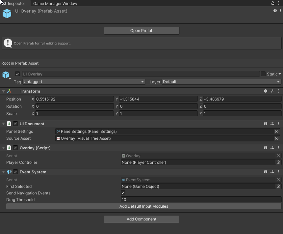Switch to the Game Manager Window tab
This screenshot has width=283, height=234.
pyautogui.click(x=55, y=3)
